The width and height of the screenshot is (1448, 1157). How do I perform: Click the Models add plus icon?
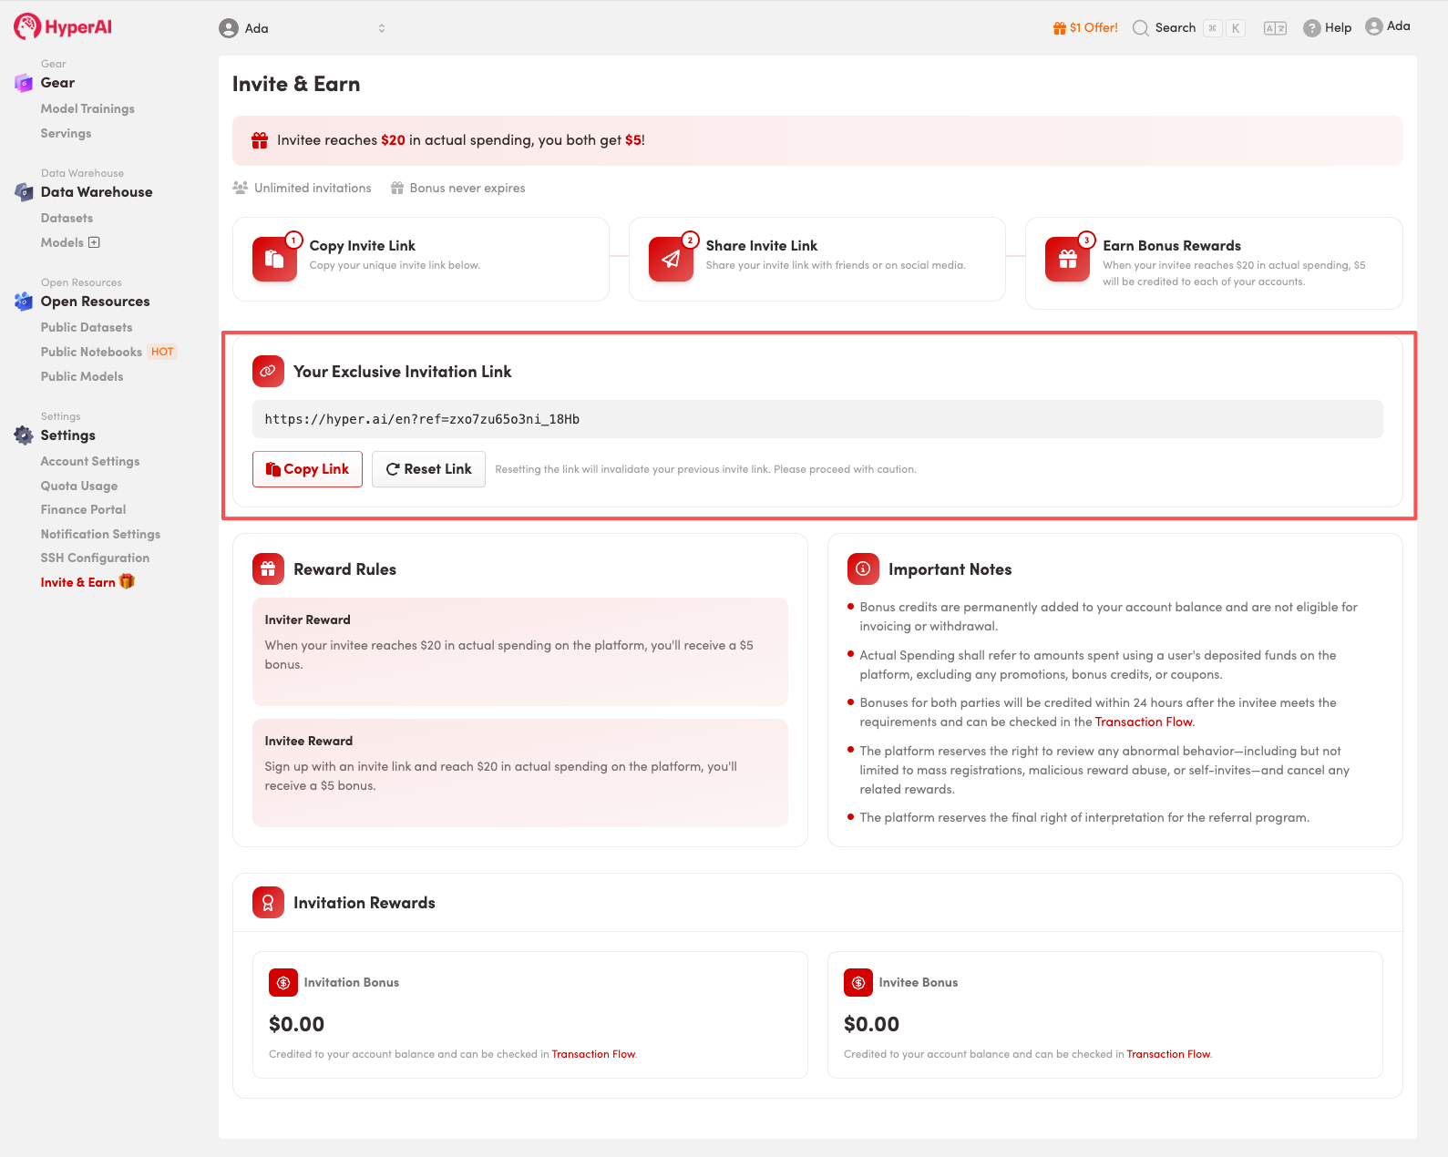point(94,242)
